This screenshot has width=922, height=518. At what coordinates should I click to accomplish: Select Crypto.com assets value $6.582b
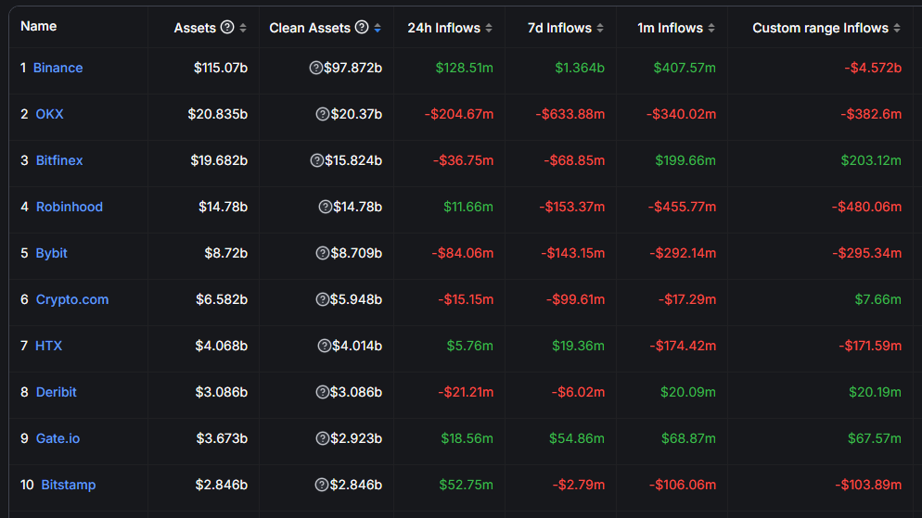222,299
